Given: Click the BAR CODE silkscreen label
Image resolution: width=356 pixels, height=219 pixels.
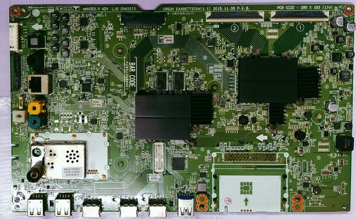Looking at the screenshot, I should coord(132,75).
